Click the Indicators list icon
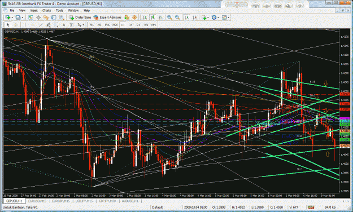Screen dimensions: 353x212 click(x=204, y=17)
